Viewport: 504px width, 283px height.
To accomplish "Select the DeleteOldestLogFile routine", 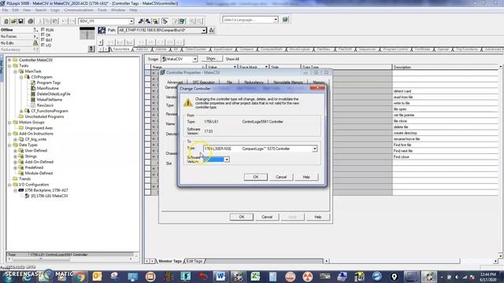I will click(54, 94).
